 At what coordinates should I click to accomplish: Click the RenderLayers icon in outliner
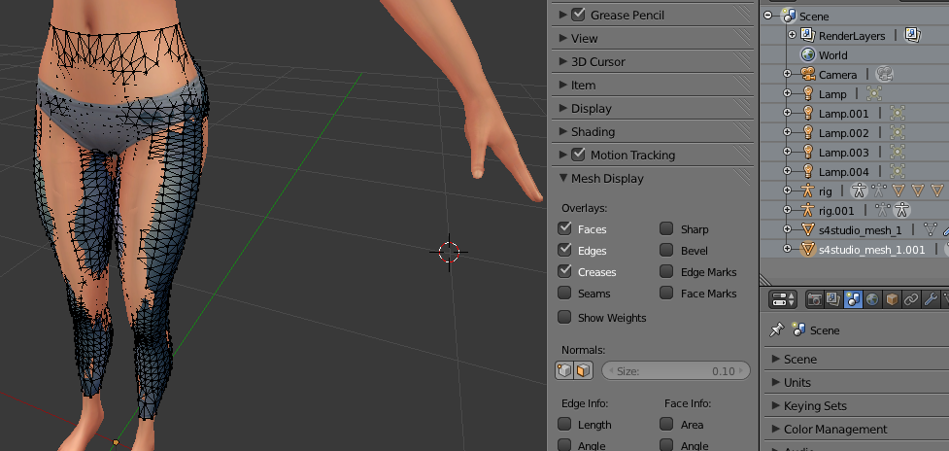point(807,35)
